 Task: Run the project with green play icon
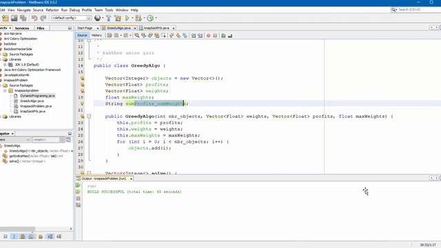pyautogui.click(x=127, y=19)
